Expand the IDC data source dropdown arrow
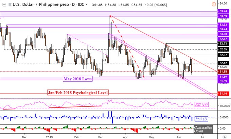This screenshot has width=231, height=139. [86, 4]
